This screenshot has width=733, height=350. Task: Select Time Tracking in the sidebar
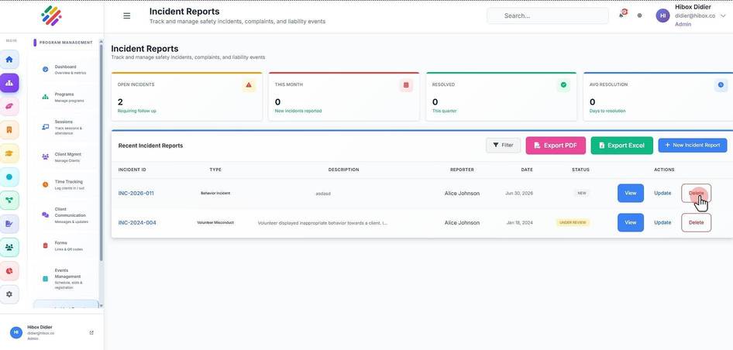point(65,184)
